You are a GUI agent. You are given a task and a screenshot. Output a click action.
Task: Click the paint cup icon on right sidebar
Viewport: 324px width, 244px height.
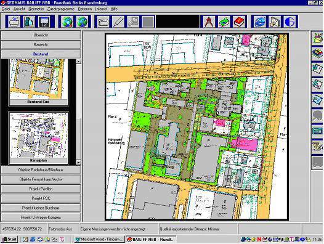tap(317, 38)
